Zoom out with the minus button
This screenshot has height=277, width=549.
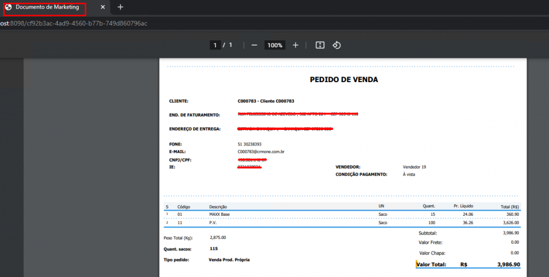254,45
